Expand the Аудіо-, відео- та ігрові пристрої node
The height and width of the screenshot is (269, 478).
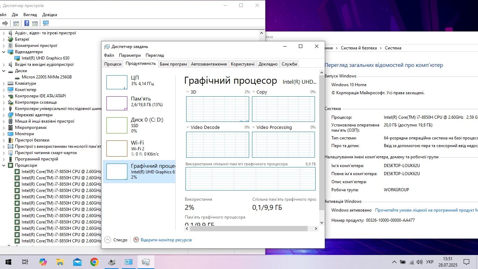tap(3, 33)
